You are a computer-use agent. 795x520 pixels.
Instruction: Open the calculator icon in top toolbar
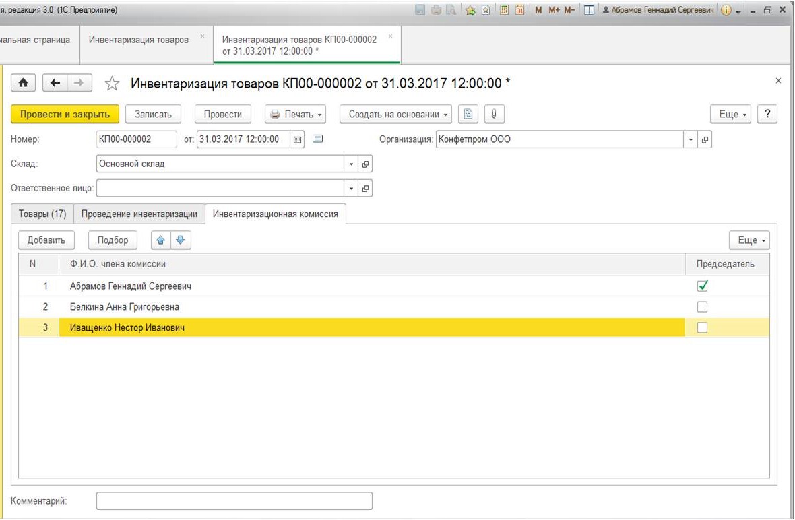point(503,10)
